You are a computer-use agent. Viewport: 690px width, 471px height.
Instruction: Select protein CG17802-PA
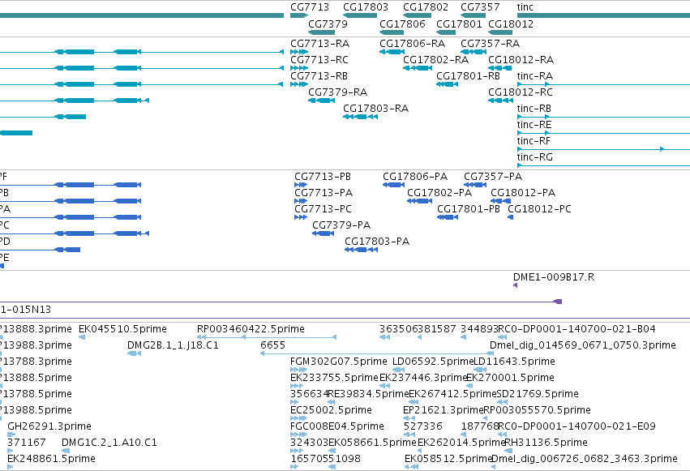pos(419,201)
